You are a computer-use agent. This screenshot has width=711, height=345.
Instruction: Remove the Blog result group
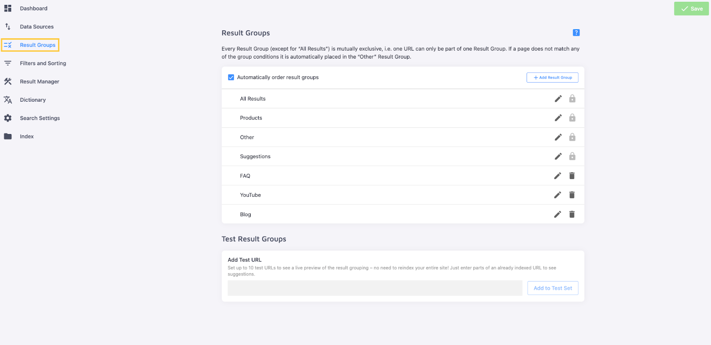pyautogui.click(x=572, y=214)
